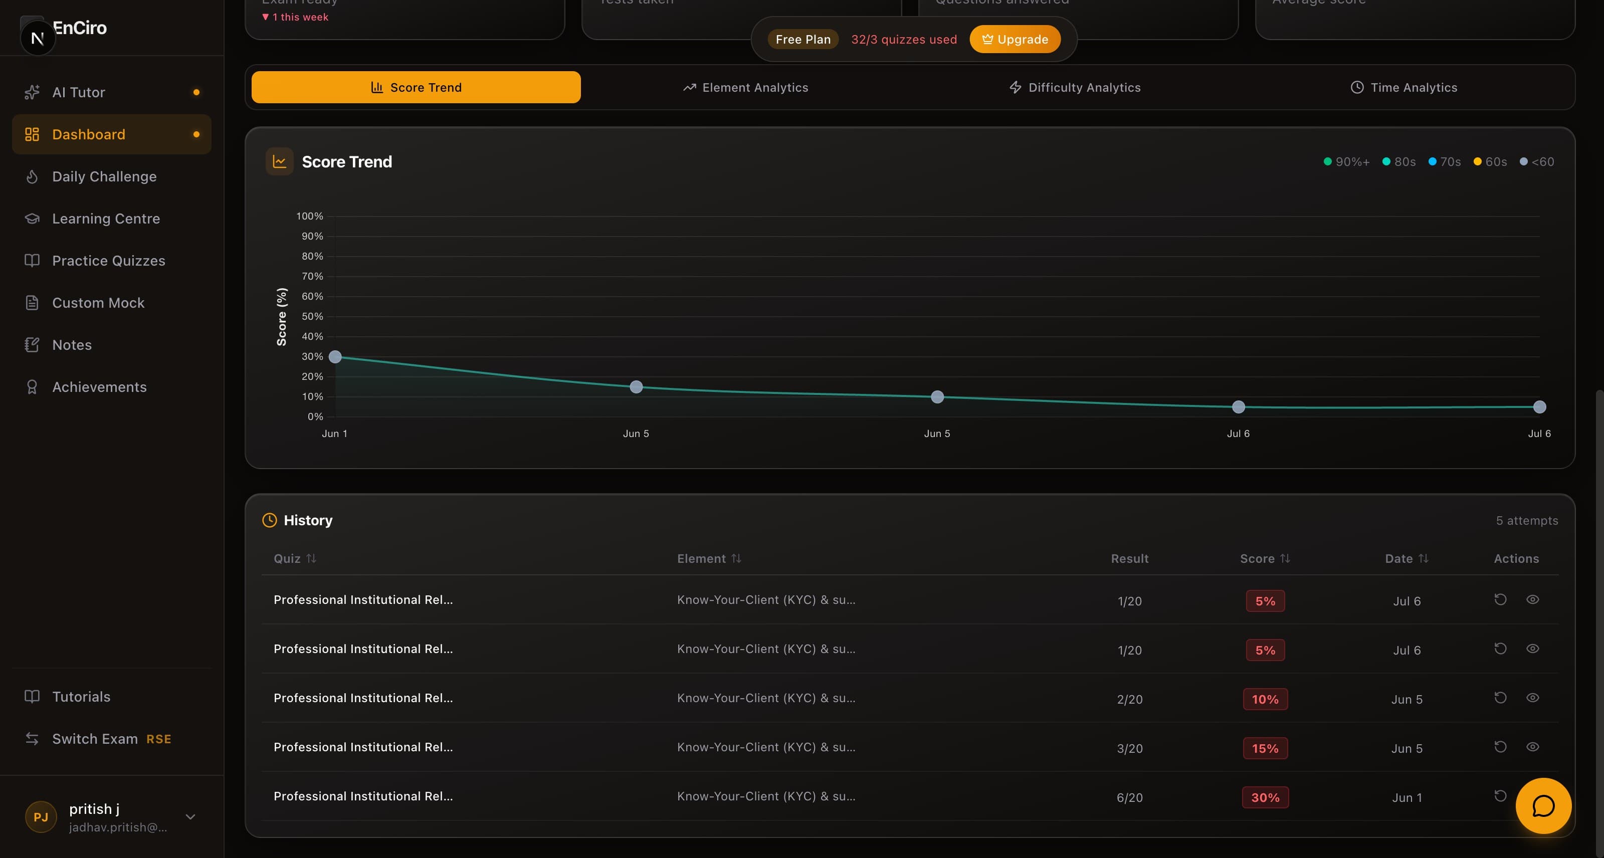This screenshot has height=858, width=1604.
Task: Click the Upgrade button
Action: pyautogui.click(x=1015, y=39)
